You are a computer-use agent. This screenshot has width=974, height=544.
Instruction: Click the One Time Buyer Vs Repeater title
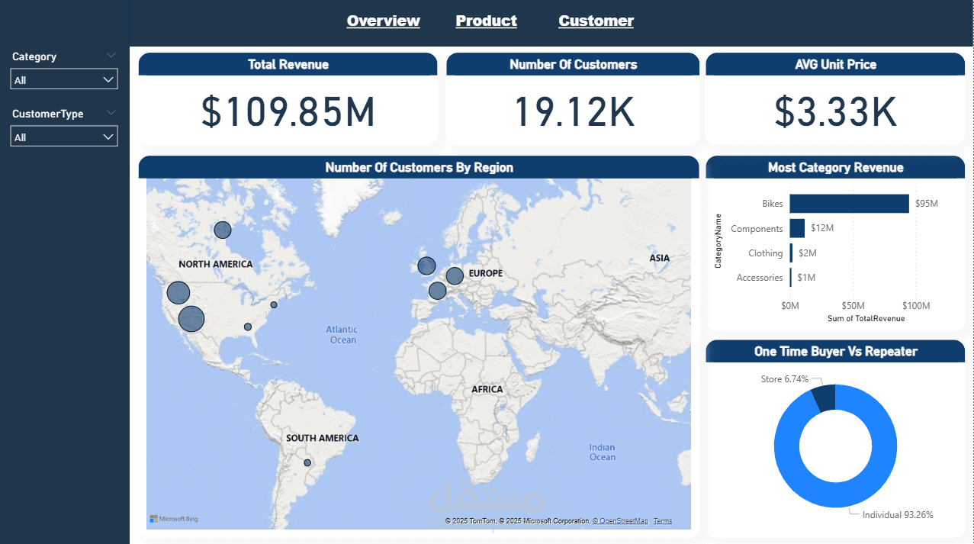point(836,352)
